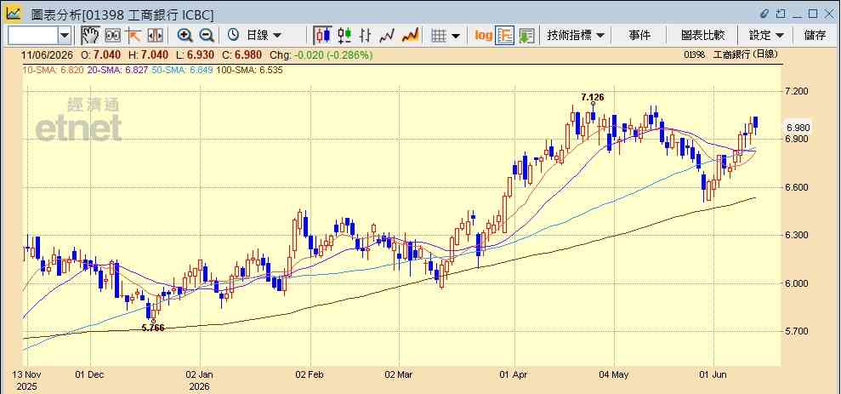Click inside the stock code input field
Image resolution: width=841 pixels, height=394 pixels.
coord(33,36)
